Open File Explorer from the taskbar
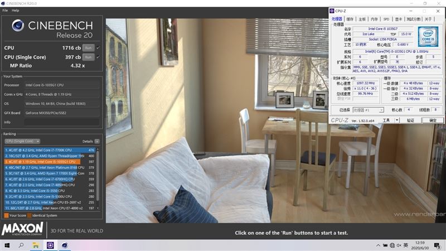The image size is (446, 251). pos(36,245)
